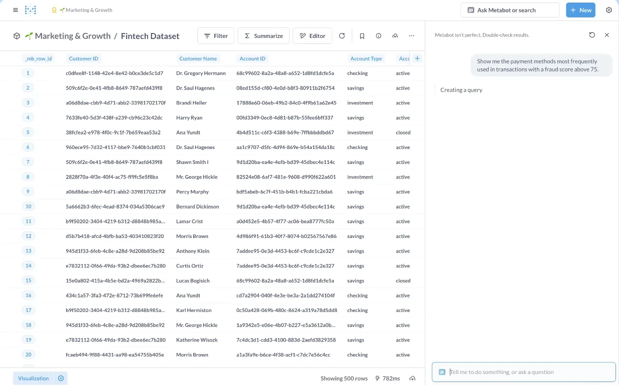The width and height of the screenshot is (619, 385).
Task: Refresh the query results
Action: (x=342, y=36)
